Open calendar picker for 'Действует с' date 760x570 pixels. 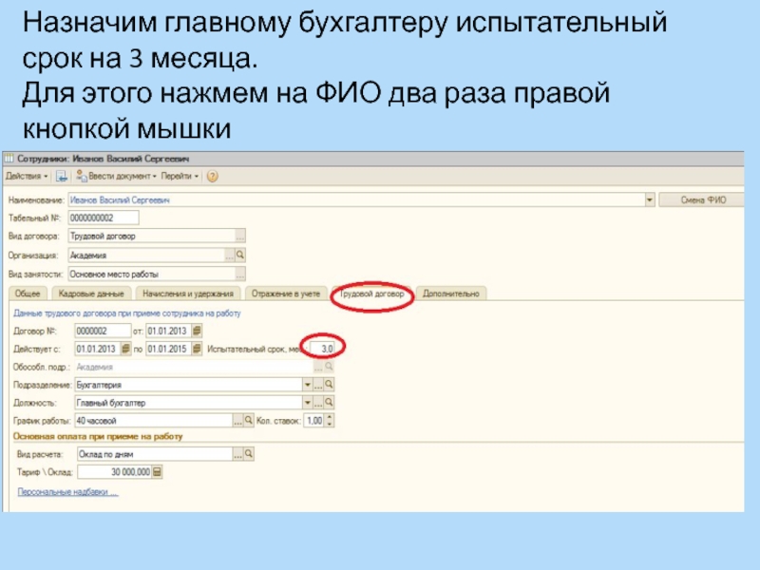(123, 349)
